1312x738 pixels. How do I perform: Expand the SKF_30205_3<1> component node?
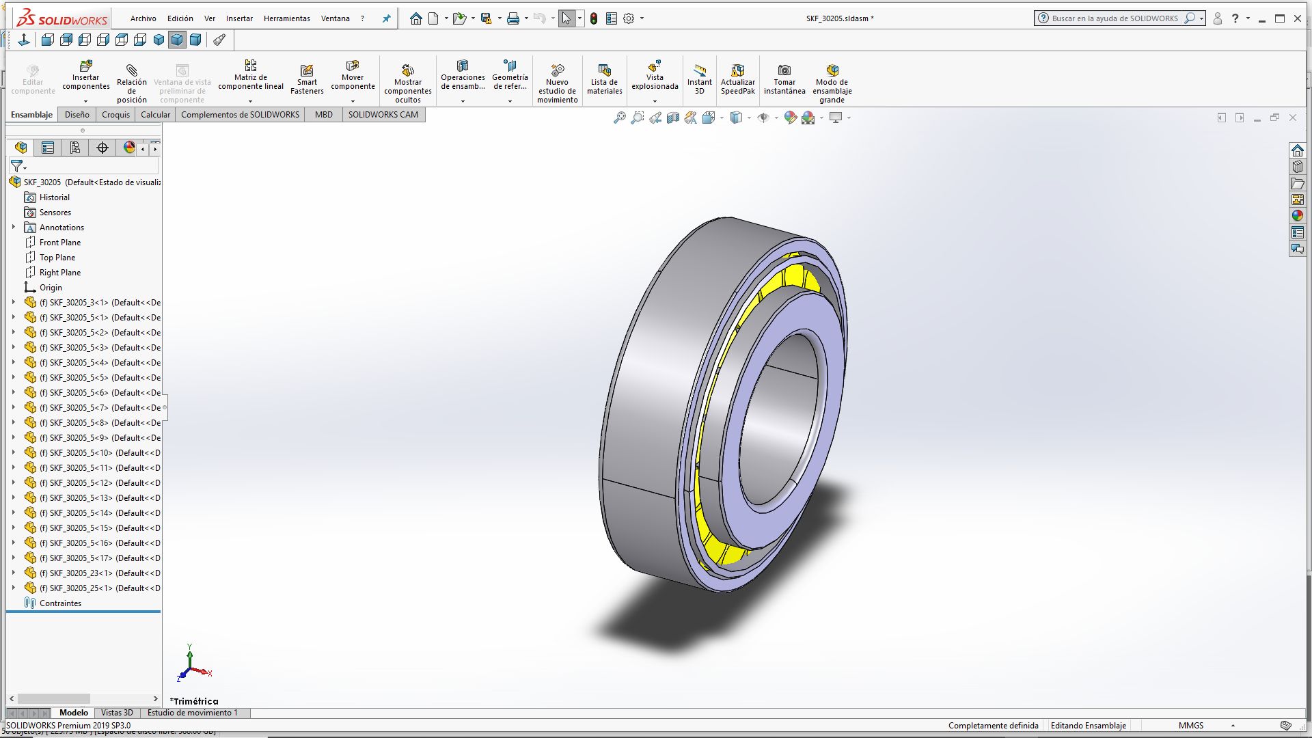click(x=13, y=302)
